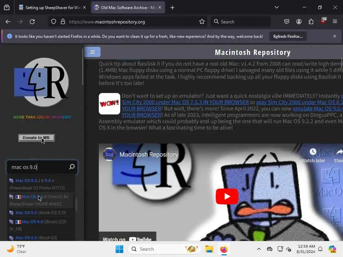Open the emulate Mac OS 9.0.4 link
Viewport: 343px width, 257px height.
coord(318,109)
